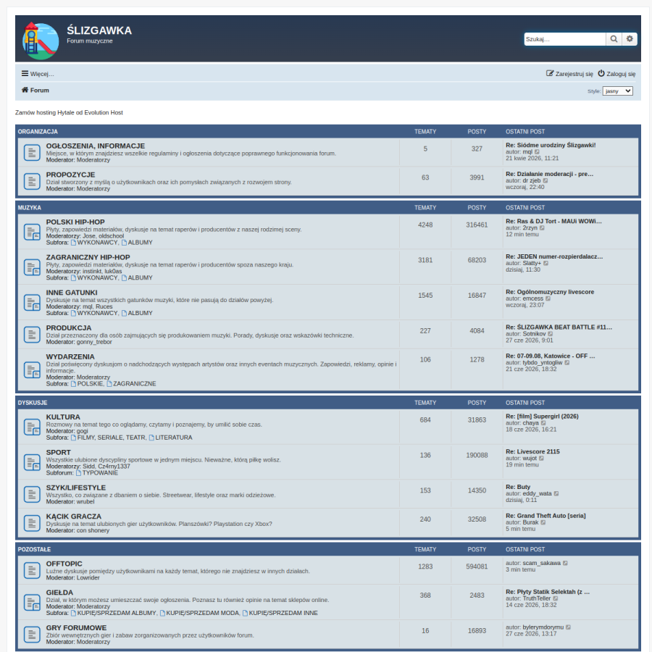Open the OFFTOPIC forum
652x652 pixels.
(x=64, y=564)
